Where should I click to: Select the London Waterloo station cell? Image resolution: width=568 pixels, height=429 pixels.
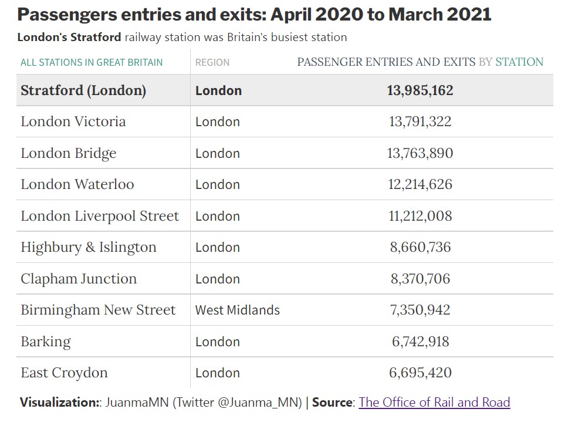pos(77,184)
